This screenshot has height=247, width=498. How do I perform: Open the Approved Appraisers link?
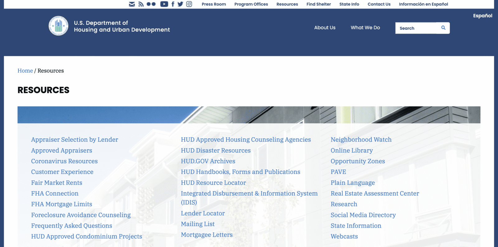[x=62, y=150]
